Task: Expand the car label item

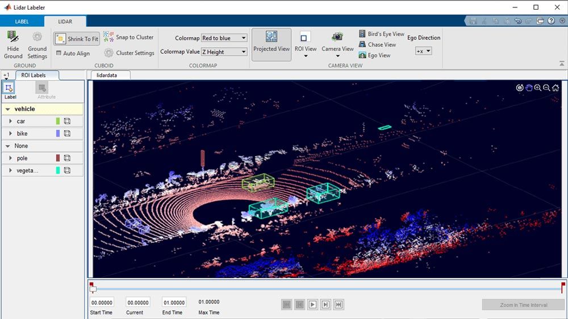Action: click(x=11, y=121)
